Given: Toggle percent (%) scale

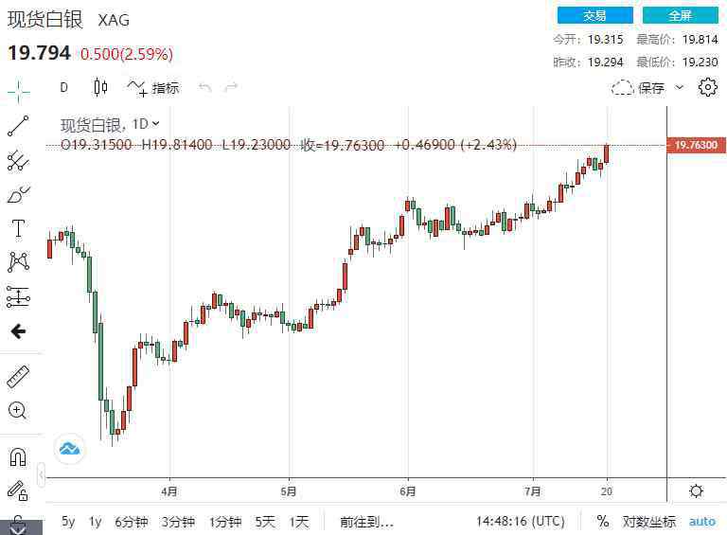Looking at the screenshot, I should (x=602, y=521).
